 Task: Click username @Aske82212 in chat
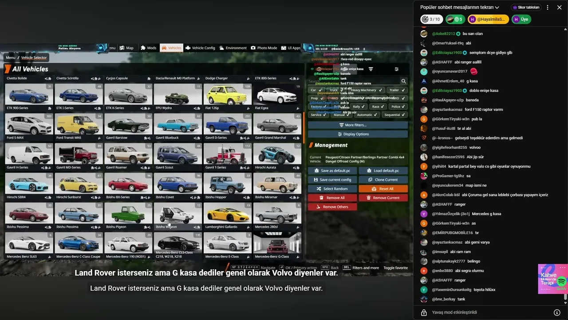444,34
